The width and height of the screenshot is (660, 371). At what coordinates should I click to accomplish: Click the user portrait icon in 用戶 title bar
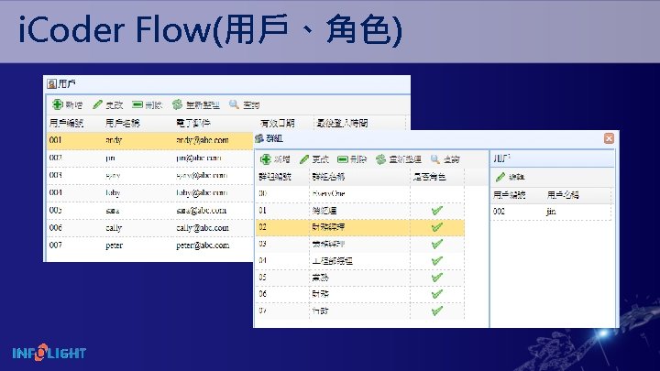(x=51, y=84)
